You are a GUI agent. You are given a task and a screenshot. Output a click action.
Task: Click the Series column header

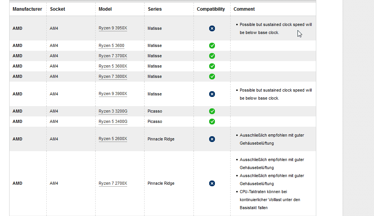pos(154,9)
